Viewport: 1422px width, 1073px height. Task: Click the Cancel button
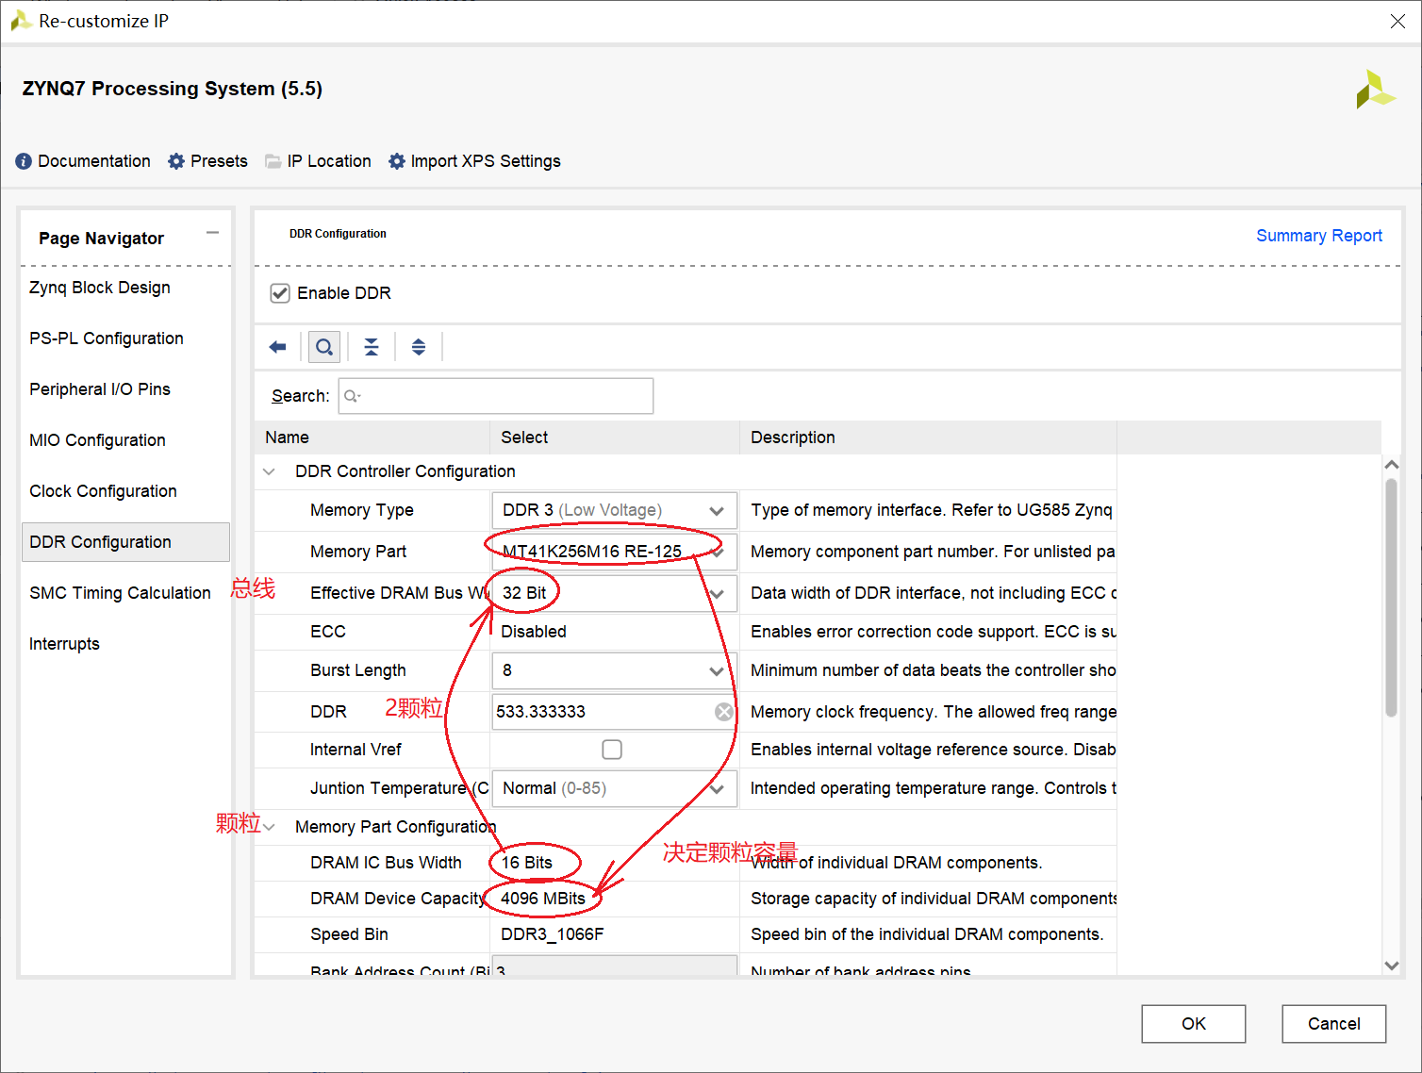click(1333, 1024)
